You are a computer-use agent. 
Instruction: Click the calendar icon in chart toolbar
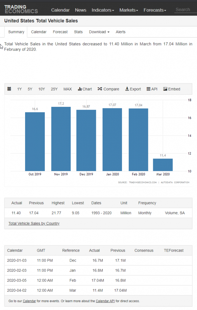(x=9, y=89)
